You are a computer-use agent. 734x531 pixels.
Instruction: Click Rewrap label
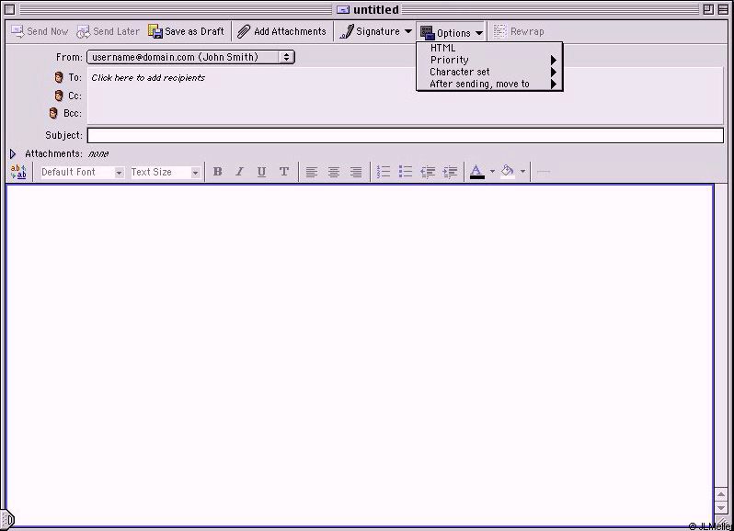pyautogui.click(x=527, y=31)
